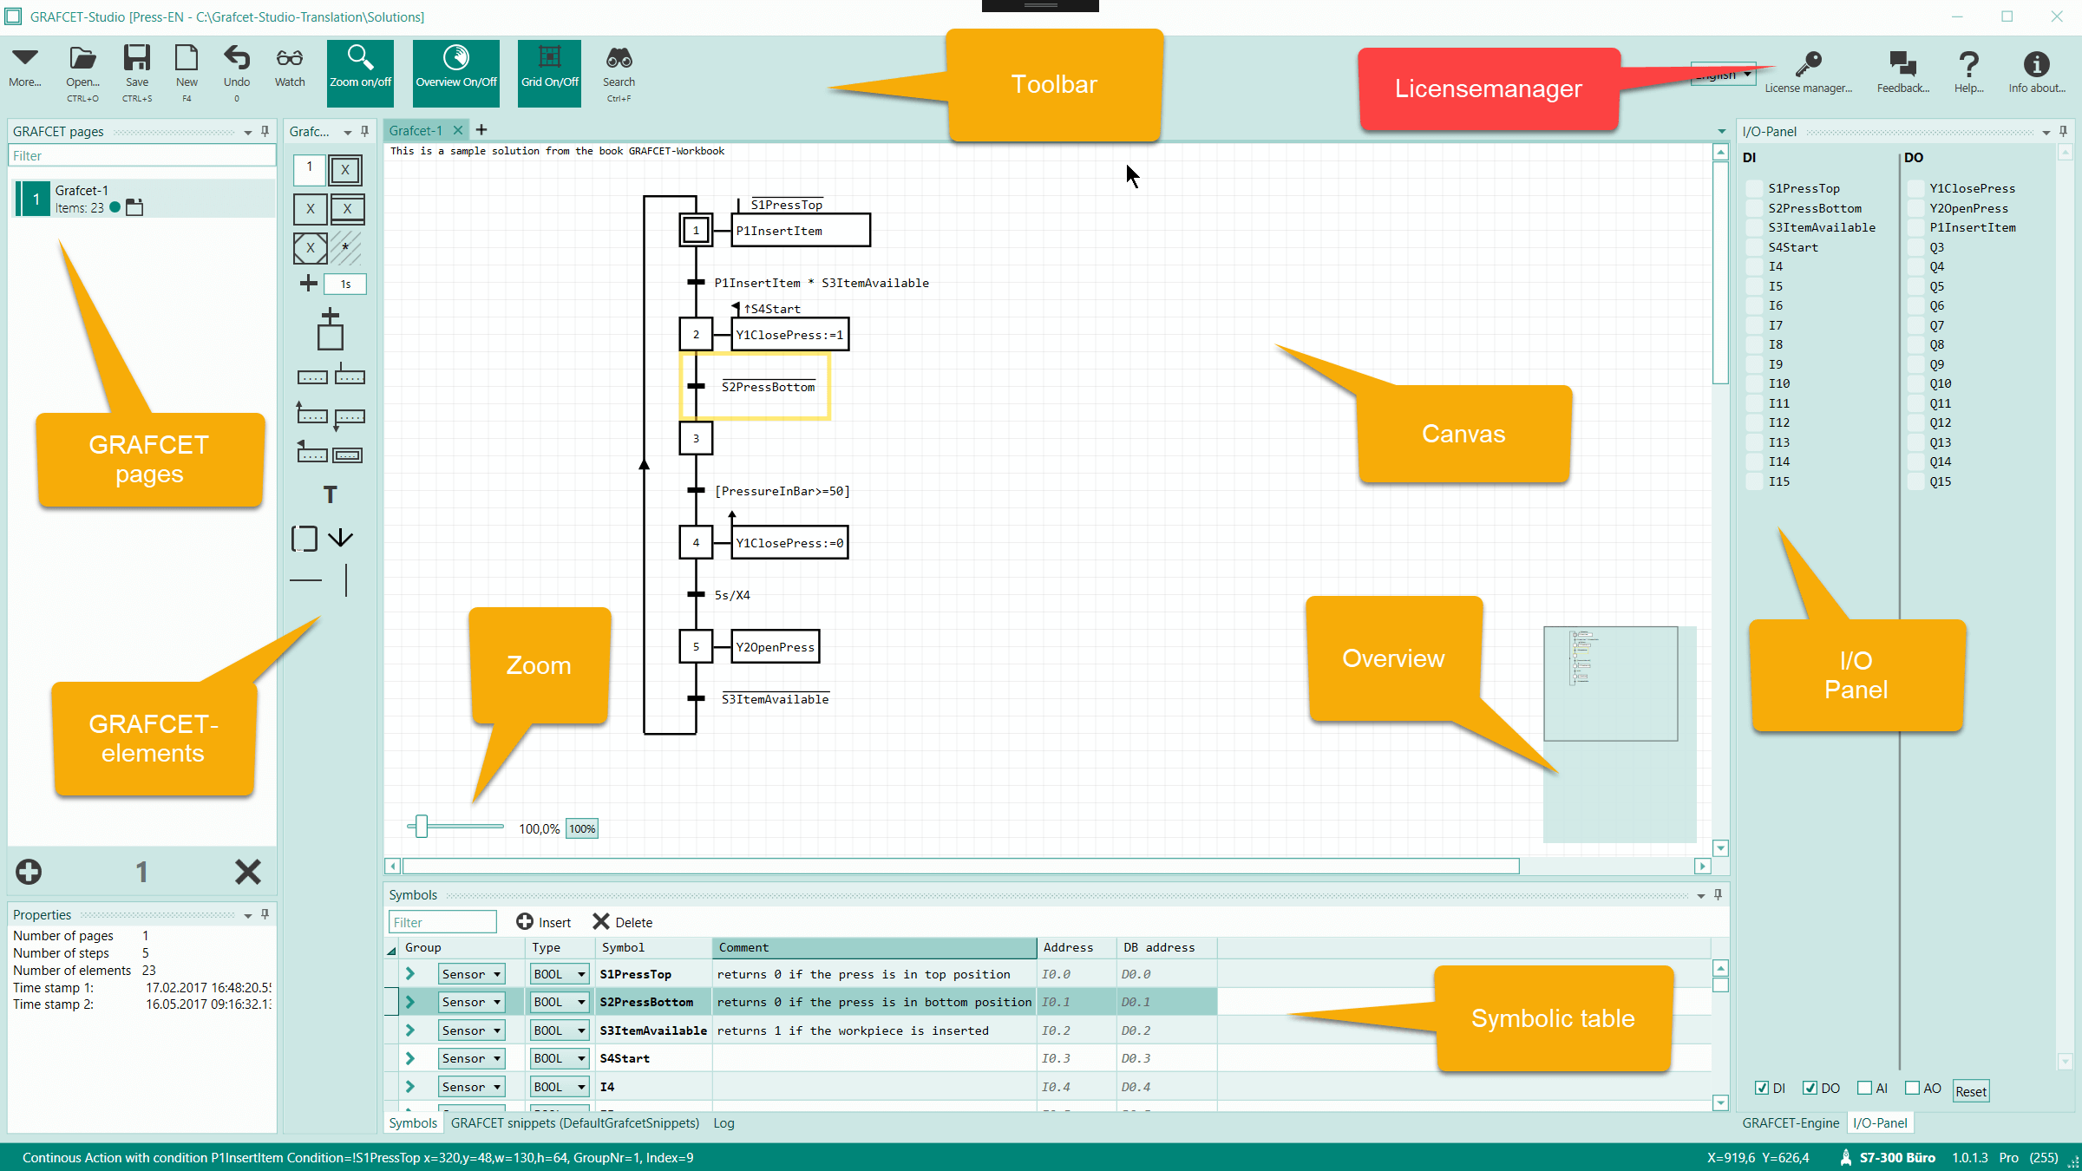Select the rounded frame enclosure element
Image resolution: width=2082 pixels, height=1171 pixels.
[x=304, y=538]
